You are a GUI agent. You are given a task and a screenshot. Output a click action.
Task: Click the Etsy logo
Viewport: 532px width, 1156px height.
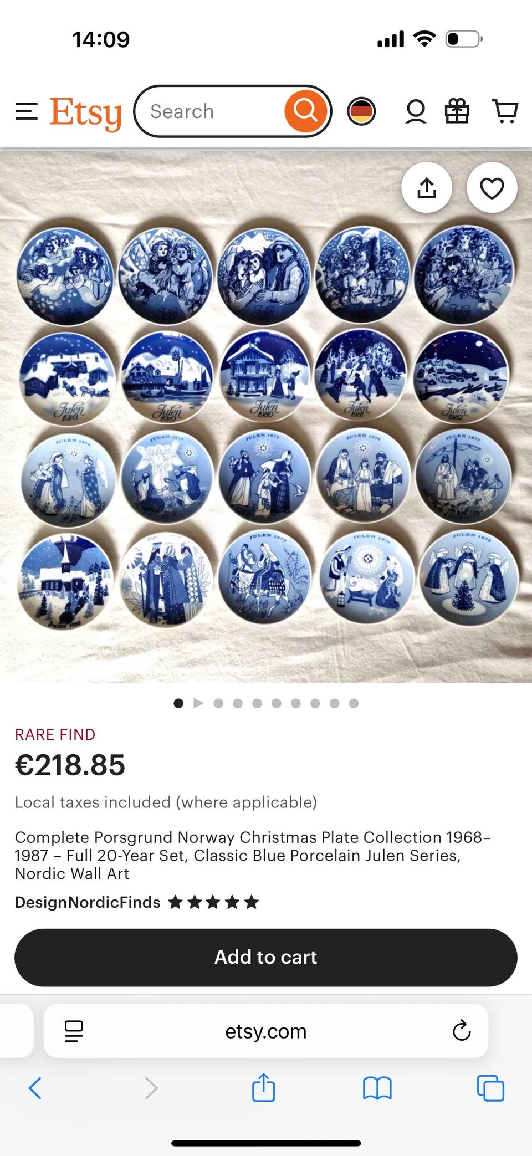pyautogui.click(x=85, y=114)
